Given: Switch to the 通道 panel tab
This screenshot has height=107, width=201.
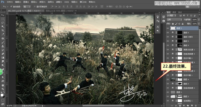Looking at the screenshot, I should coord(174,12).
